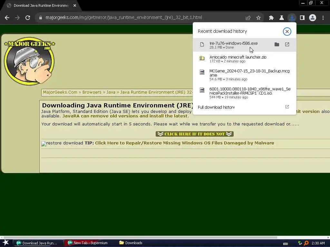Open the extensions puzzle icon
330x247 pixels.
[271, 18]
